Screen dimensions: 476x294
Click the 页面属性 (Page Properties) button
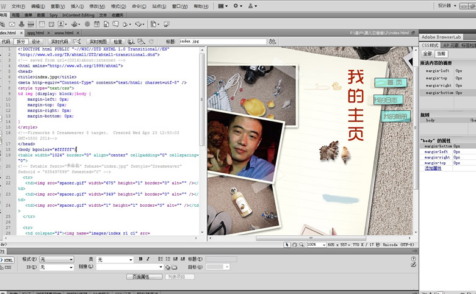(145, 277)
